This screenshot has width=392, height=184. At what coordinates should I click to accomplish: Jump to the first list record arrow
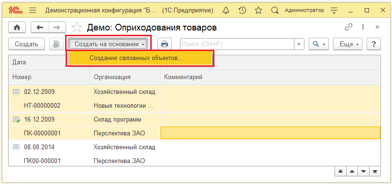point(340,171)
